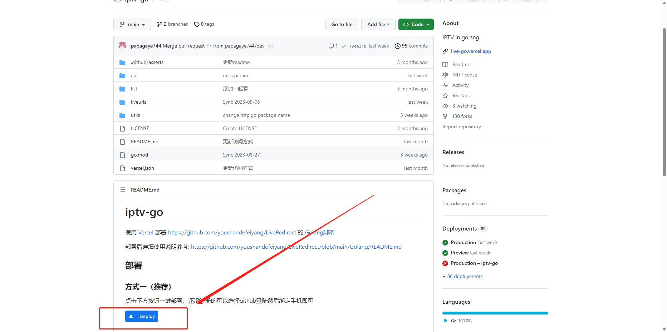Expand the green Code dropdown
Viewport: 667px width, 332px height.
click(416, 24)
